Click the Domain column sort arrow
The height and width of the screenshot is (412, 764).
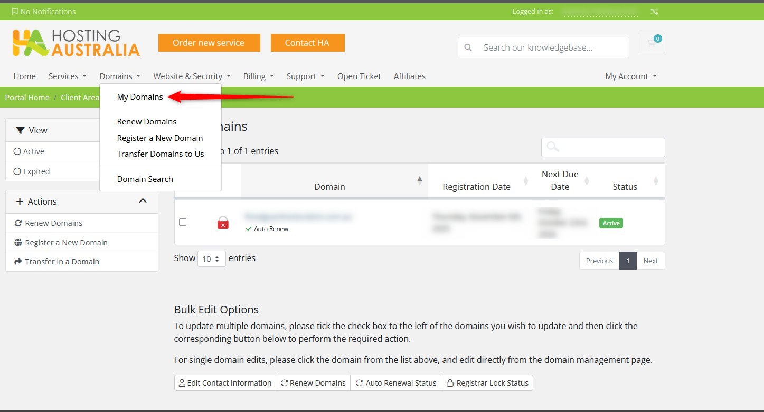(x=420, y=180)
